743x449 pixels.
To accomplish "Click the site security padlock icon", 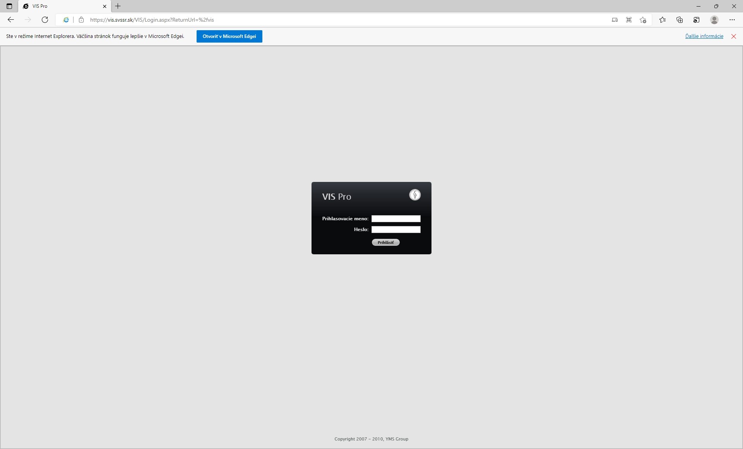I will (x=81, y=20).
